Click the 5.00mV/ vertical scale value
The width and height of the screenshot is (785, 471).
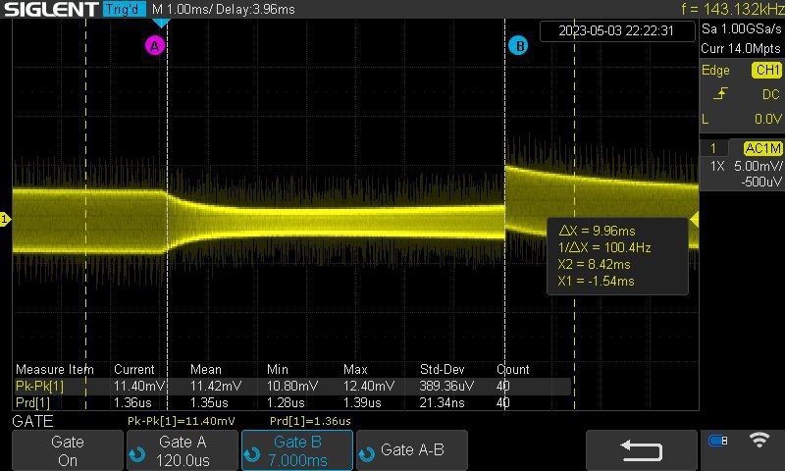[x=758, y=166]
